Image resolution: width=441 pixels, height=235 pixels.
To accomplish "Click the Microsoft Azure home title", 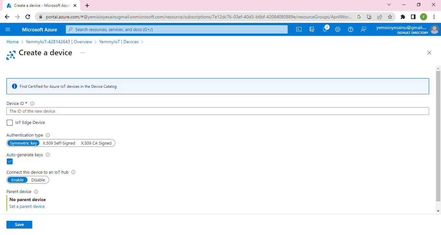I will (39, 29).
